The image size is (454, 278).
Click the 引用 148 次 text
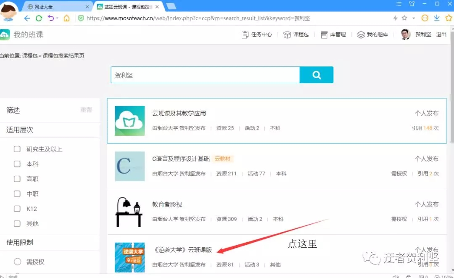(x=425, y=128)
